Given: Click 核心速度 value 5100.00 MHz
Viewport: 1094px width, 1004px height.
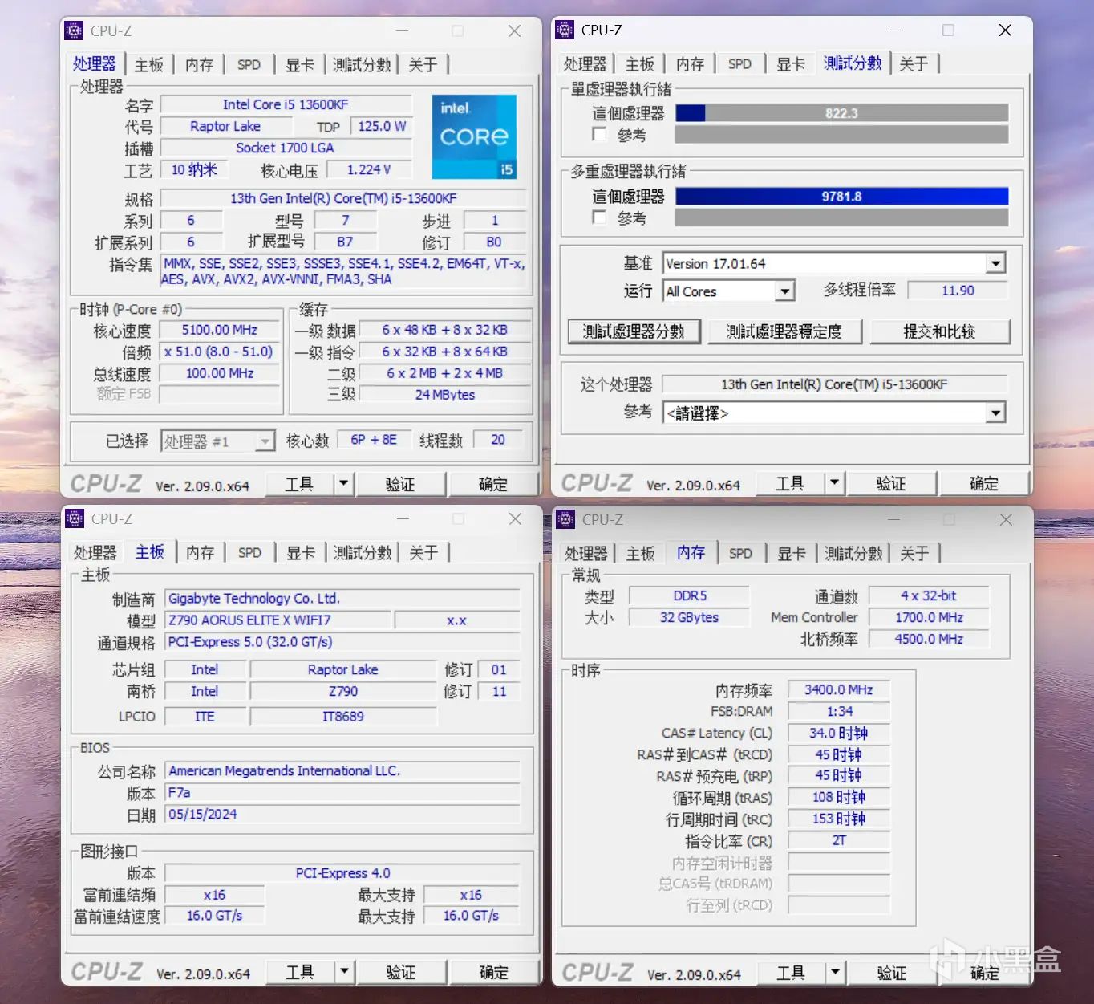Looking at the screenshot, I should 220,330.
